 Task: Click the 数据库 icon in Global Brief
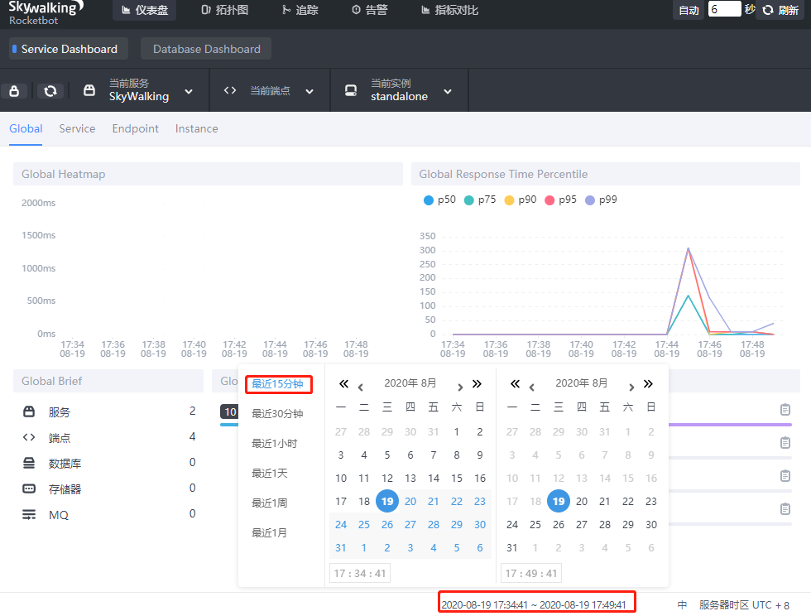(29, 463)
